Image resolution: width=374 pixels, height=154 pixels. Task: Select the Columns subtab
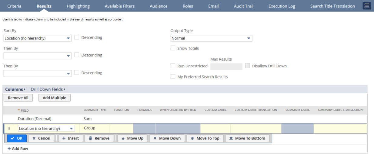coord(14,89)
